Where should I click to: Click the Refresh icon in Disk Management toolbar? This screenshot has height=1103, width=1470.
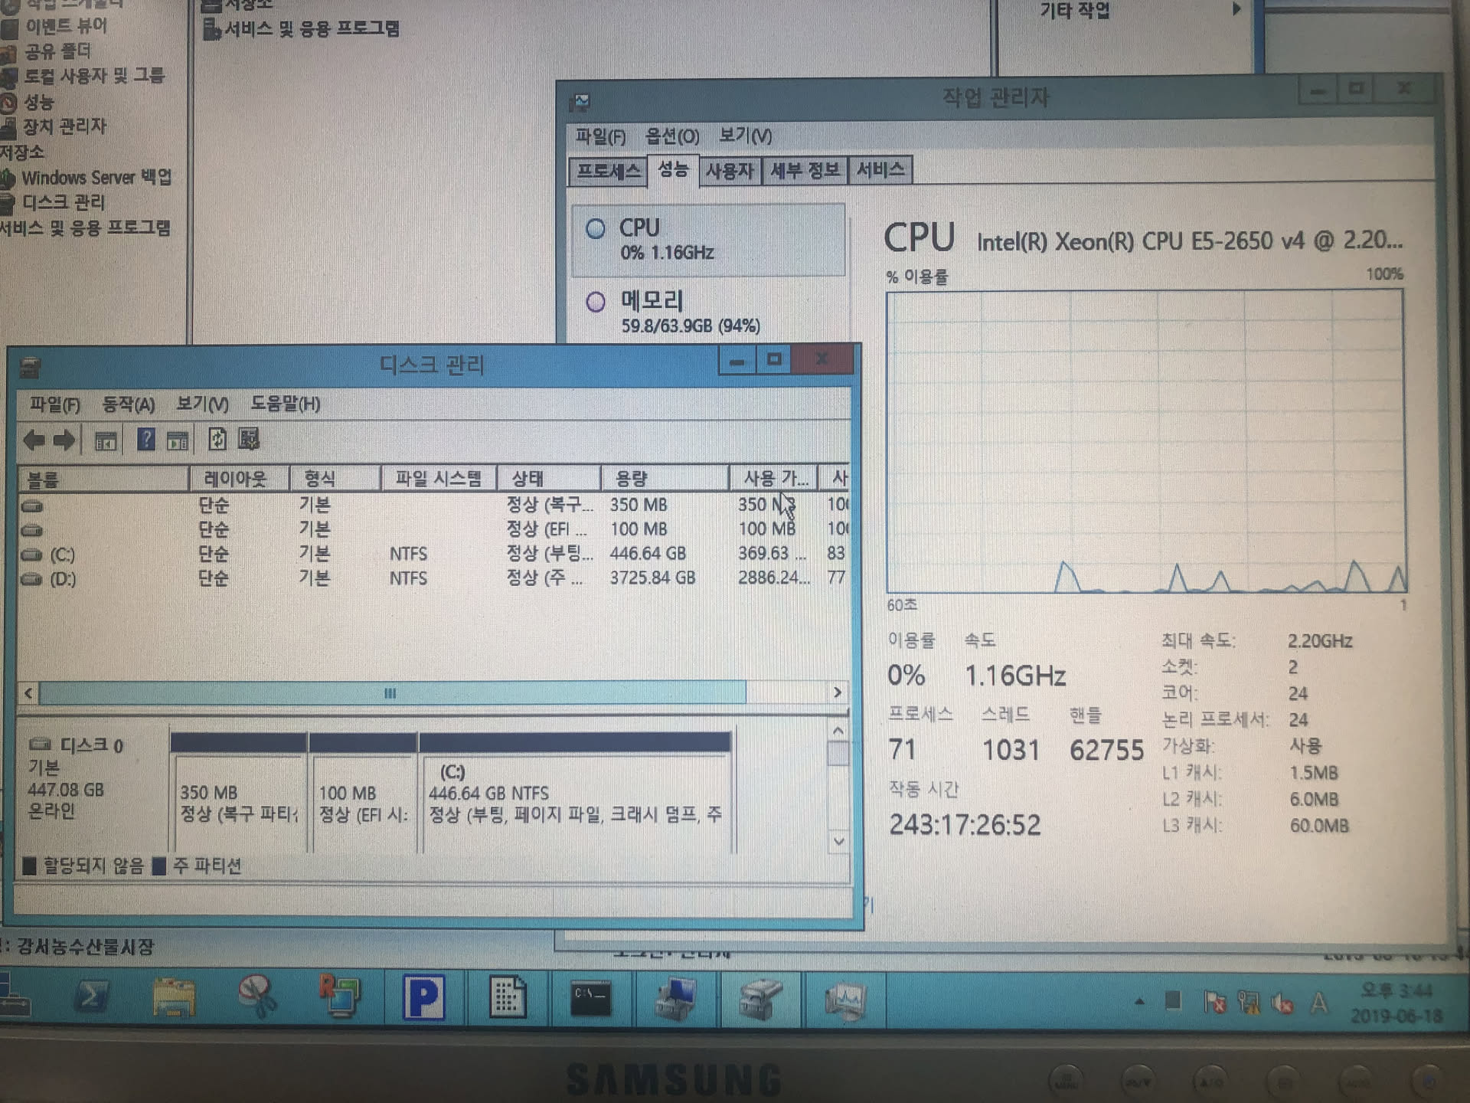point(217,440)
